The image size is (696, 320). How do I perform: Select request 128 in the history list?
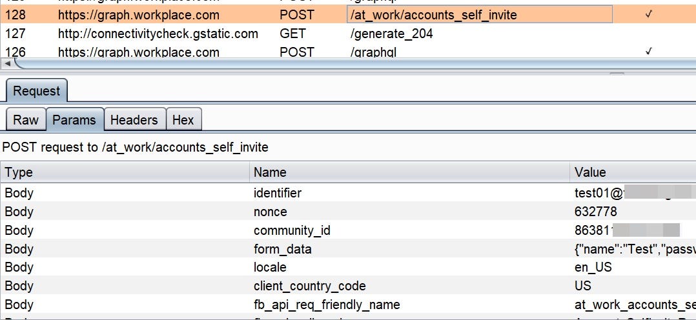coord(348,15)
